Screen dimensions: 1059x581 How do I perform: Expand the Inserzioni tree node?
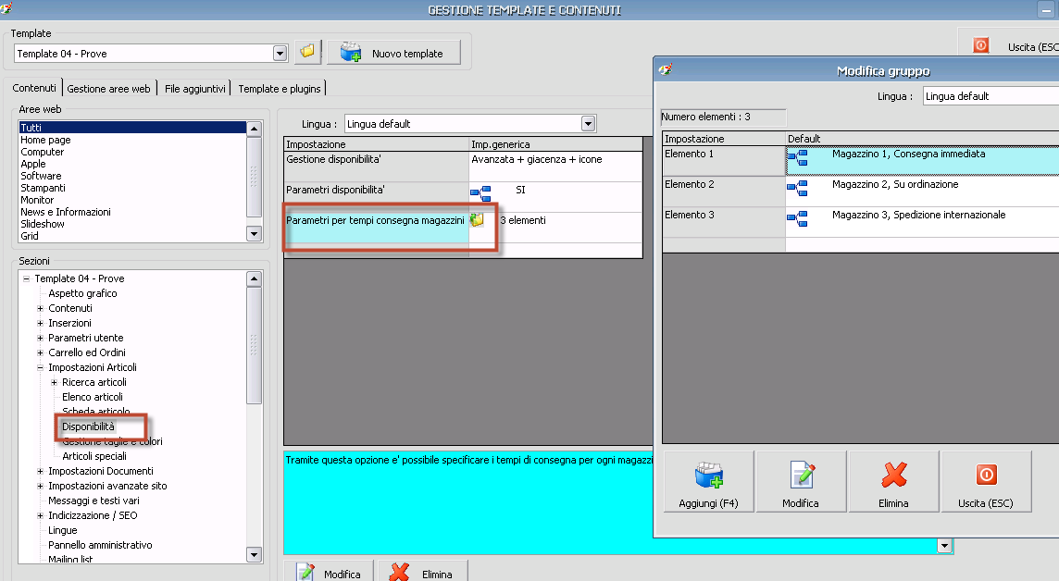coord(40,323)
